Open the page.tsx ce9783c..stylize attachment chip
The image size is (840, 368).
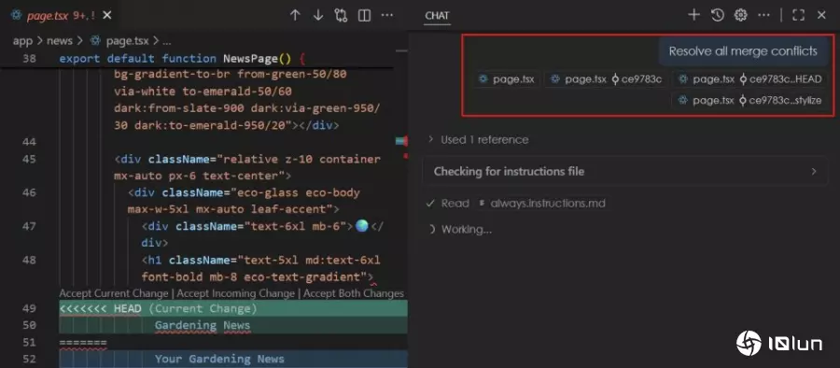749,100
